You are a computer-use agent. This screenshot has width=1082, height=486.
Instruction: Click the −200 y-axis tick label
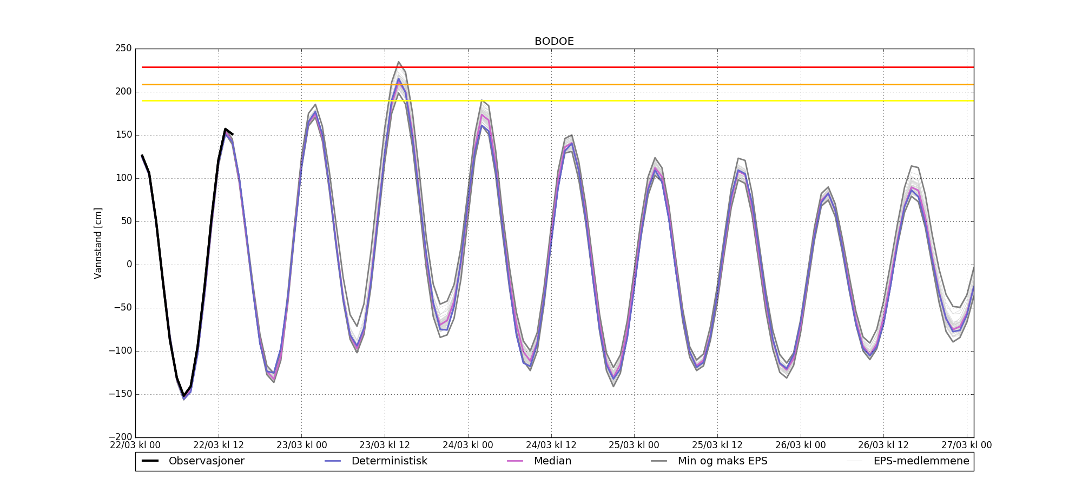tap(120, 437)
